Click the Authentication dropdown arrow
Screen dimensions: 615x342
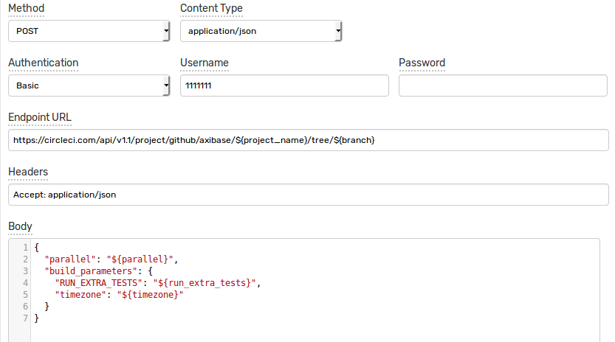point(166,85)
